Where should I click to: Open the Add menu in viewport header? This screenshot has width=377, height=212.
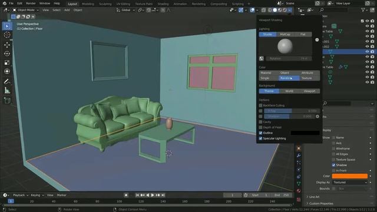tap(67, 10)
